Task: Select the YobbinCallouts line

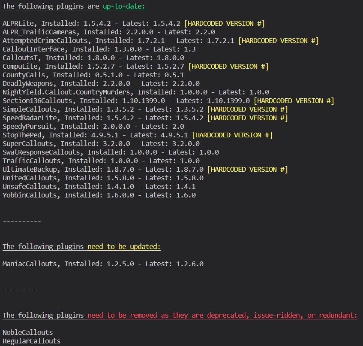Action: [99, 195]
